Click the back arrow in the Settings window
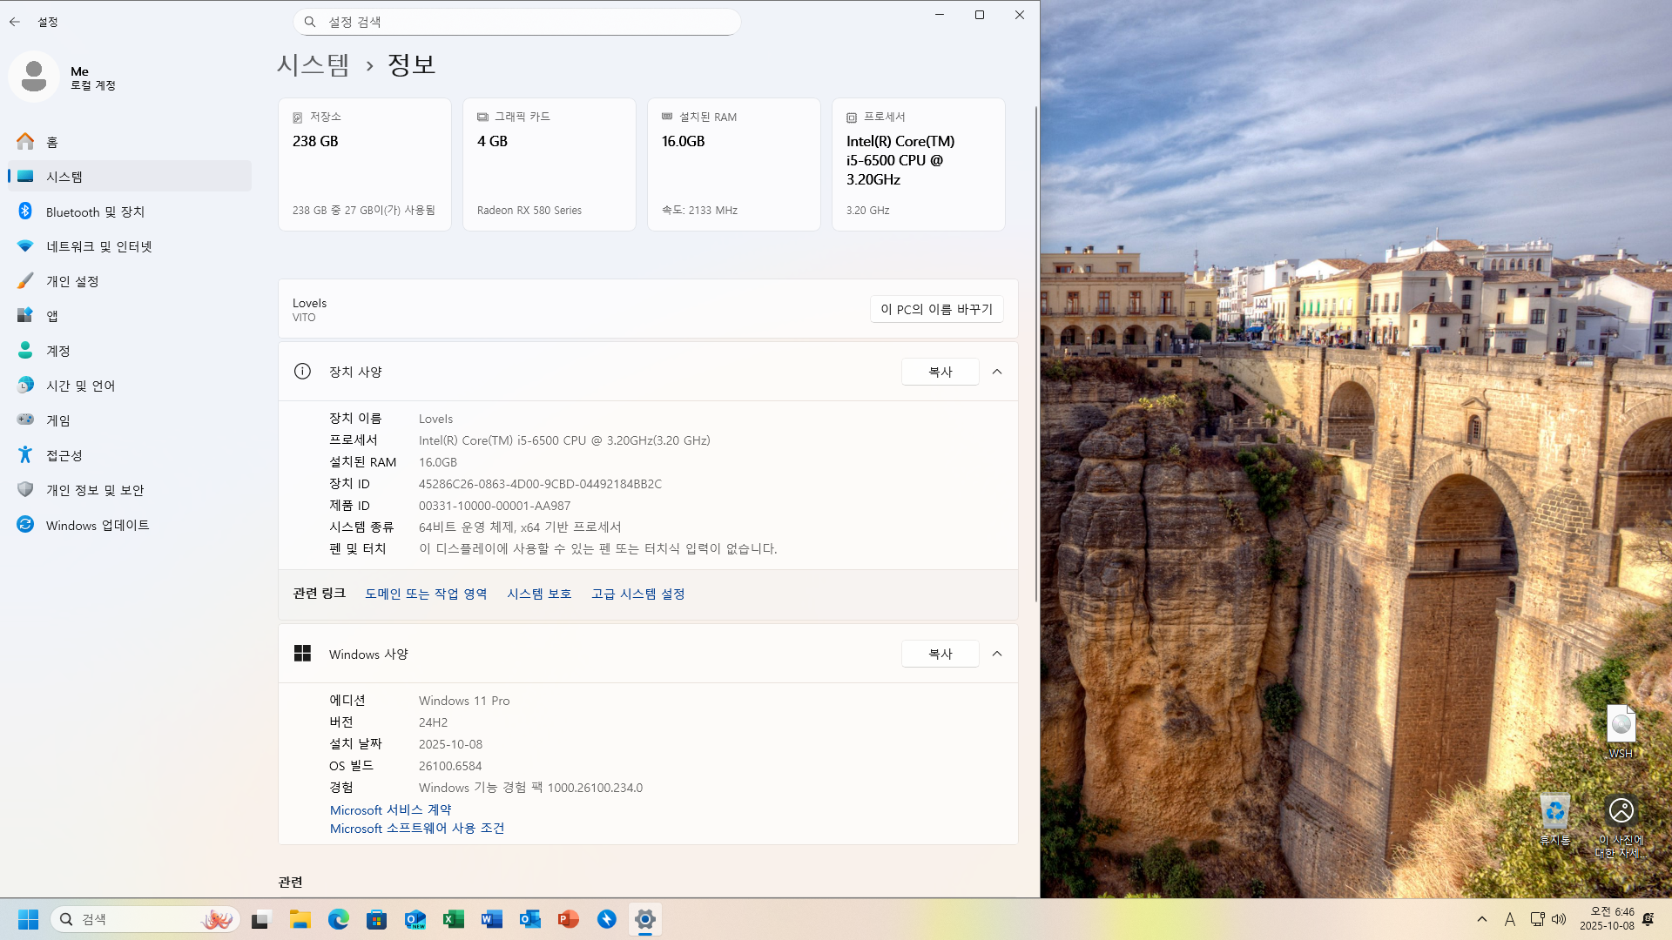The height and width of the screenshot is (940, 1672). point(15,22)
